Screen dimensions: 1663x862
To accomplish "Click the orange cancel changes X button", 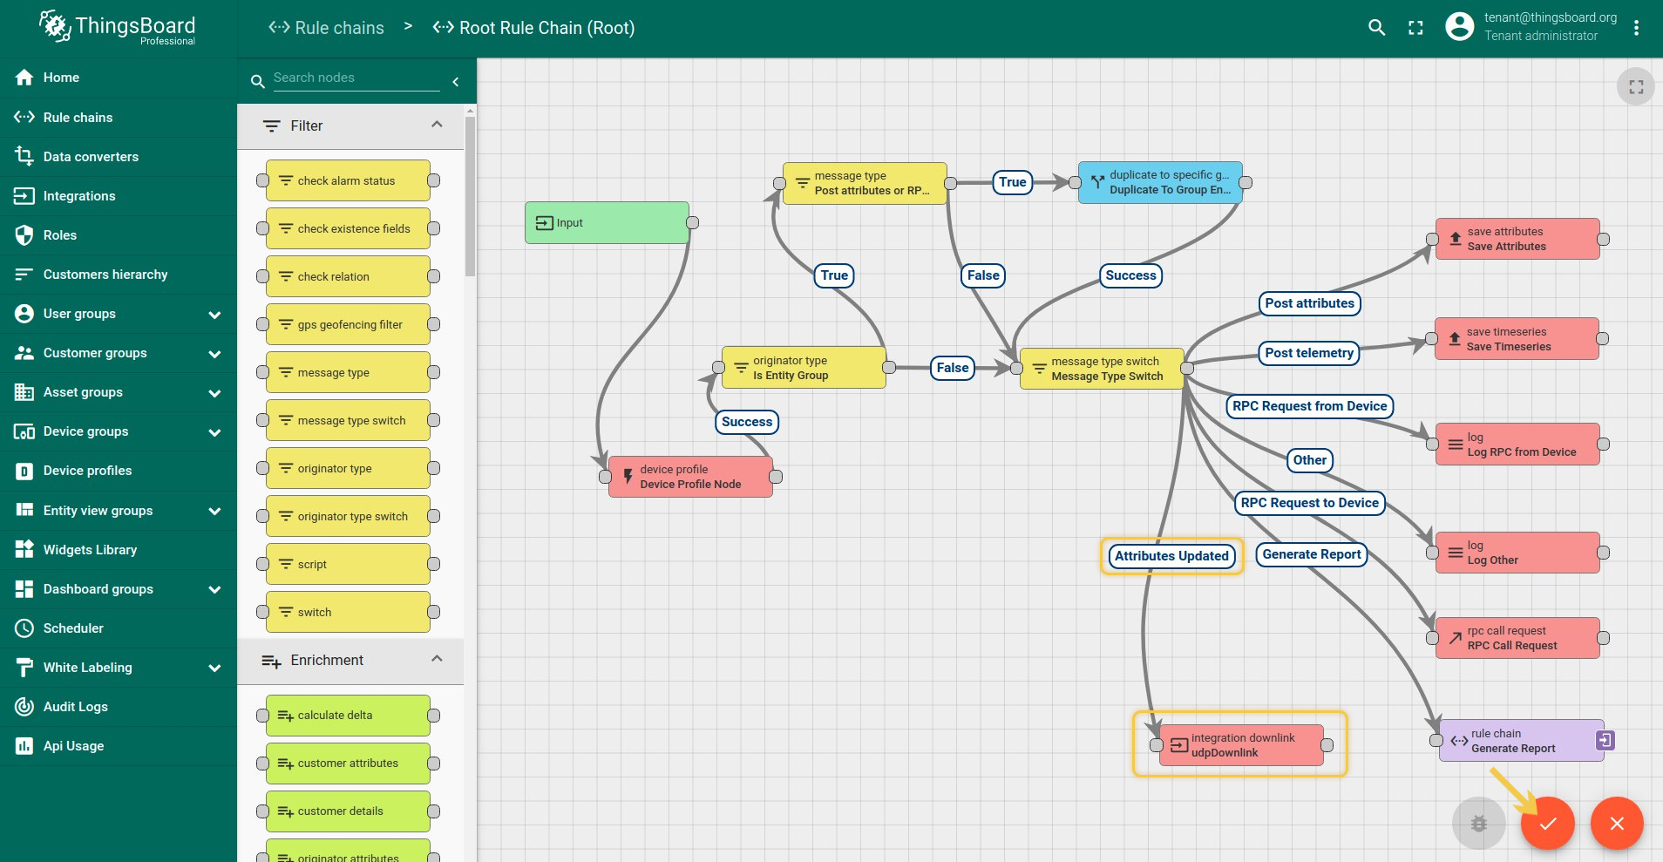I will [1616, 824].
